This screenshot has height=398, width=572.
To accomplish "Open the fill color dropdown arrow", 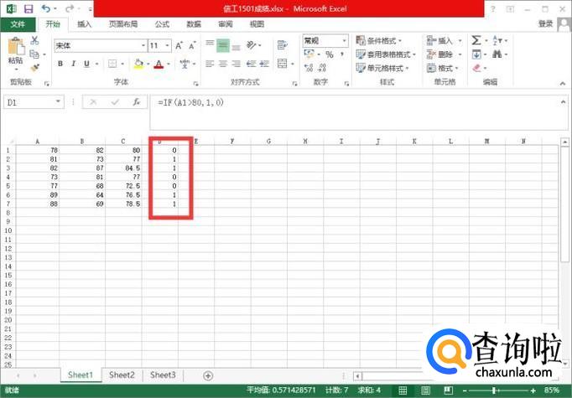I will 148,65.
